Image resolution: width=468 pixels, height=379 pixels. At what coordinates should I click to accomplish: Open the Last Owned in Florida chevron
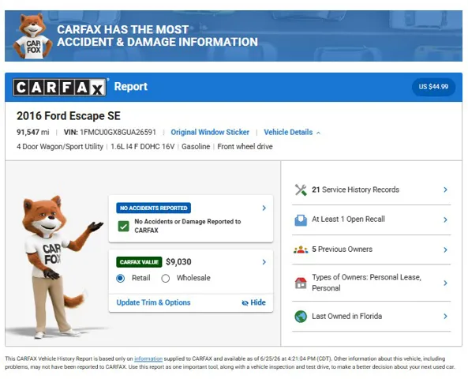tap(445, 317)
